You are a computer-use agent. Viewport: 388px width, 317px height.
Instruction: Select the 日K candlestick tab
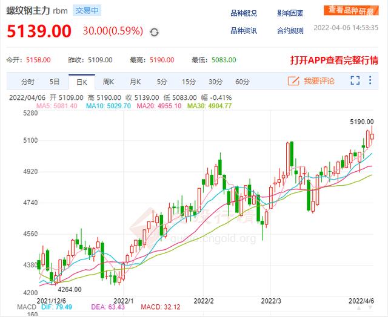(81, 81)
